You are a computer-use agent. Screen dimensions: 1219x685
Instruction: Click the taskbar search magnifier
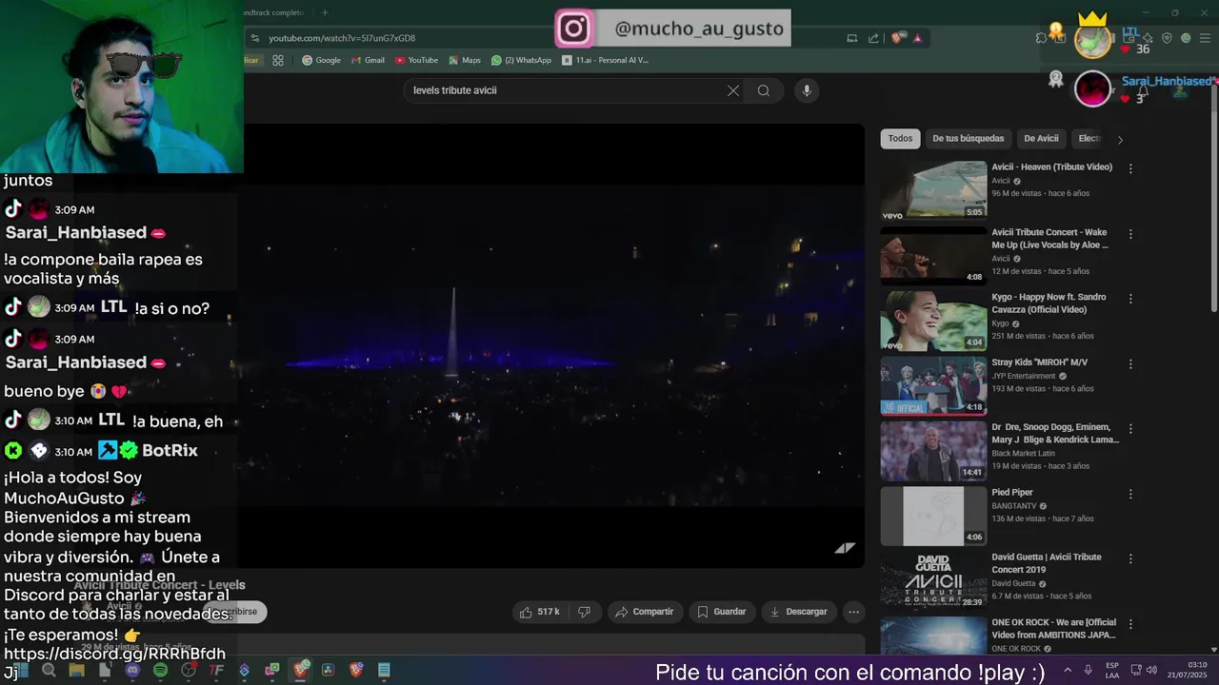pos(49,671)
